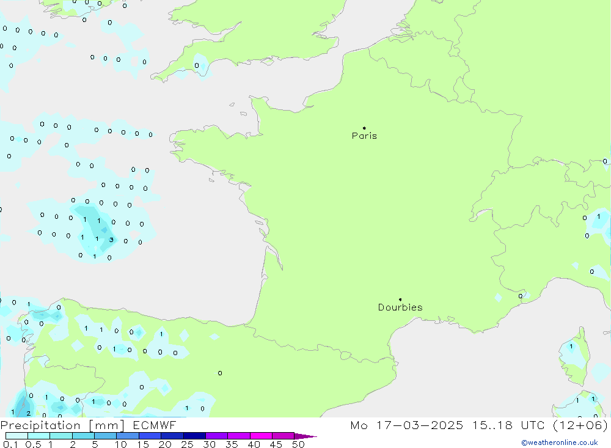Image resolution: width=611 pixels, height=448 pixels.
Task: Click the 'Precipitation [mm]' title text
Action: [62, 425]
